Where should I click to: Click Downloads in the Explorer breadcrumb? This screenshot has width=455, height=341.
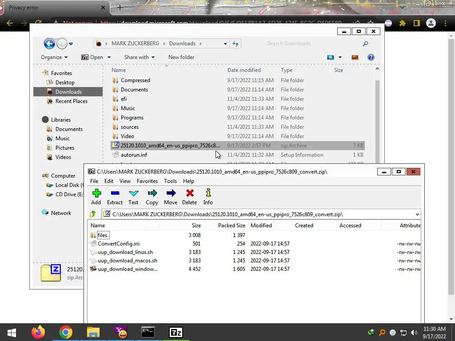click(x=182, y=44)
